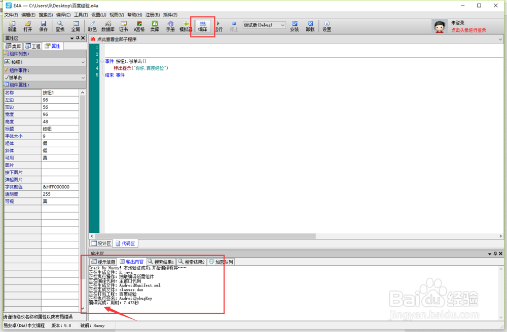Click 字体颜色 value &HFF000000

[x=60, y=187]
